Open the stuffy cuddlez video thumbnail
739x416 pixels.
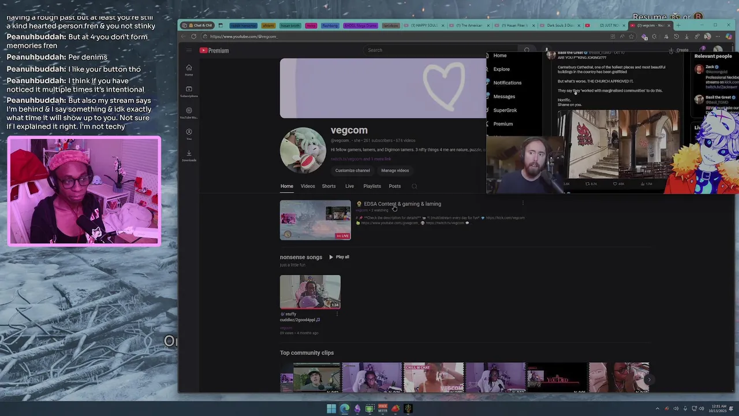tap(310, 292)
